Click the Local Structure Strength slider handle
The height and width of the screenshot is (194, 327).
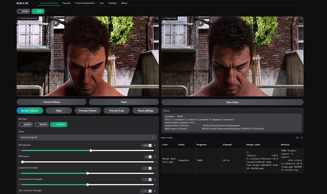click(88, 185)
